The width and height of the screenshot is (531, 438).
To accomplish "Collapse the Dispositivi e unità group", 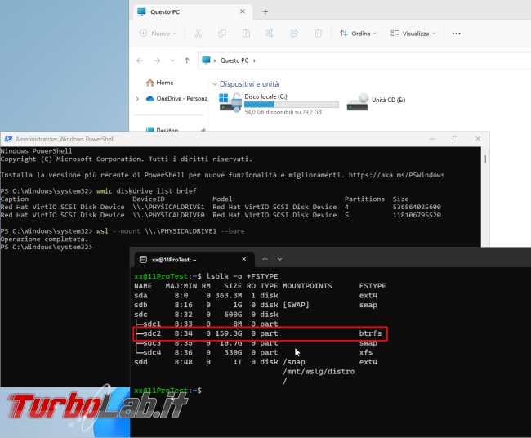I will tap(214, 83).
